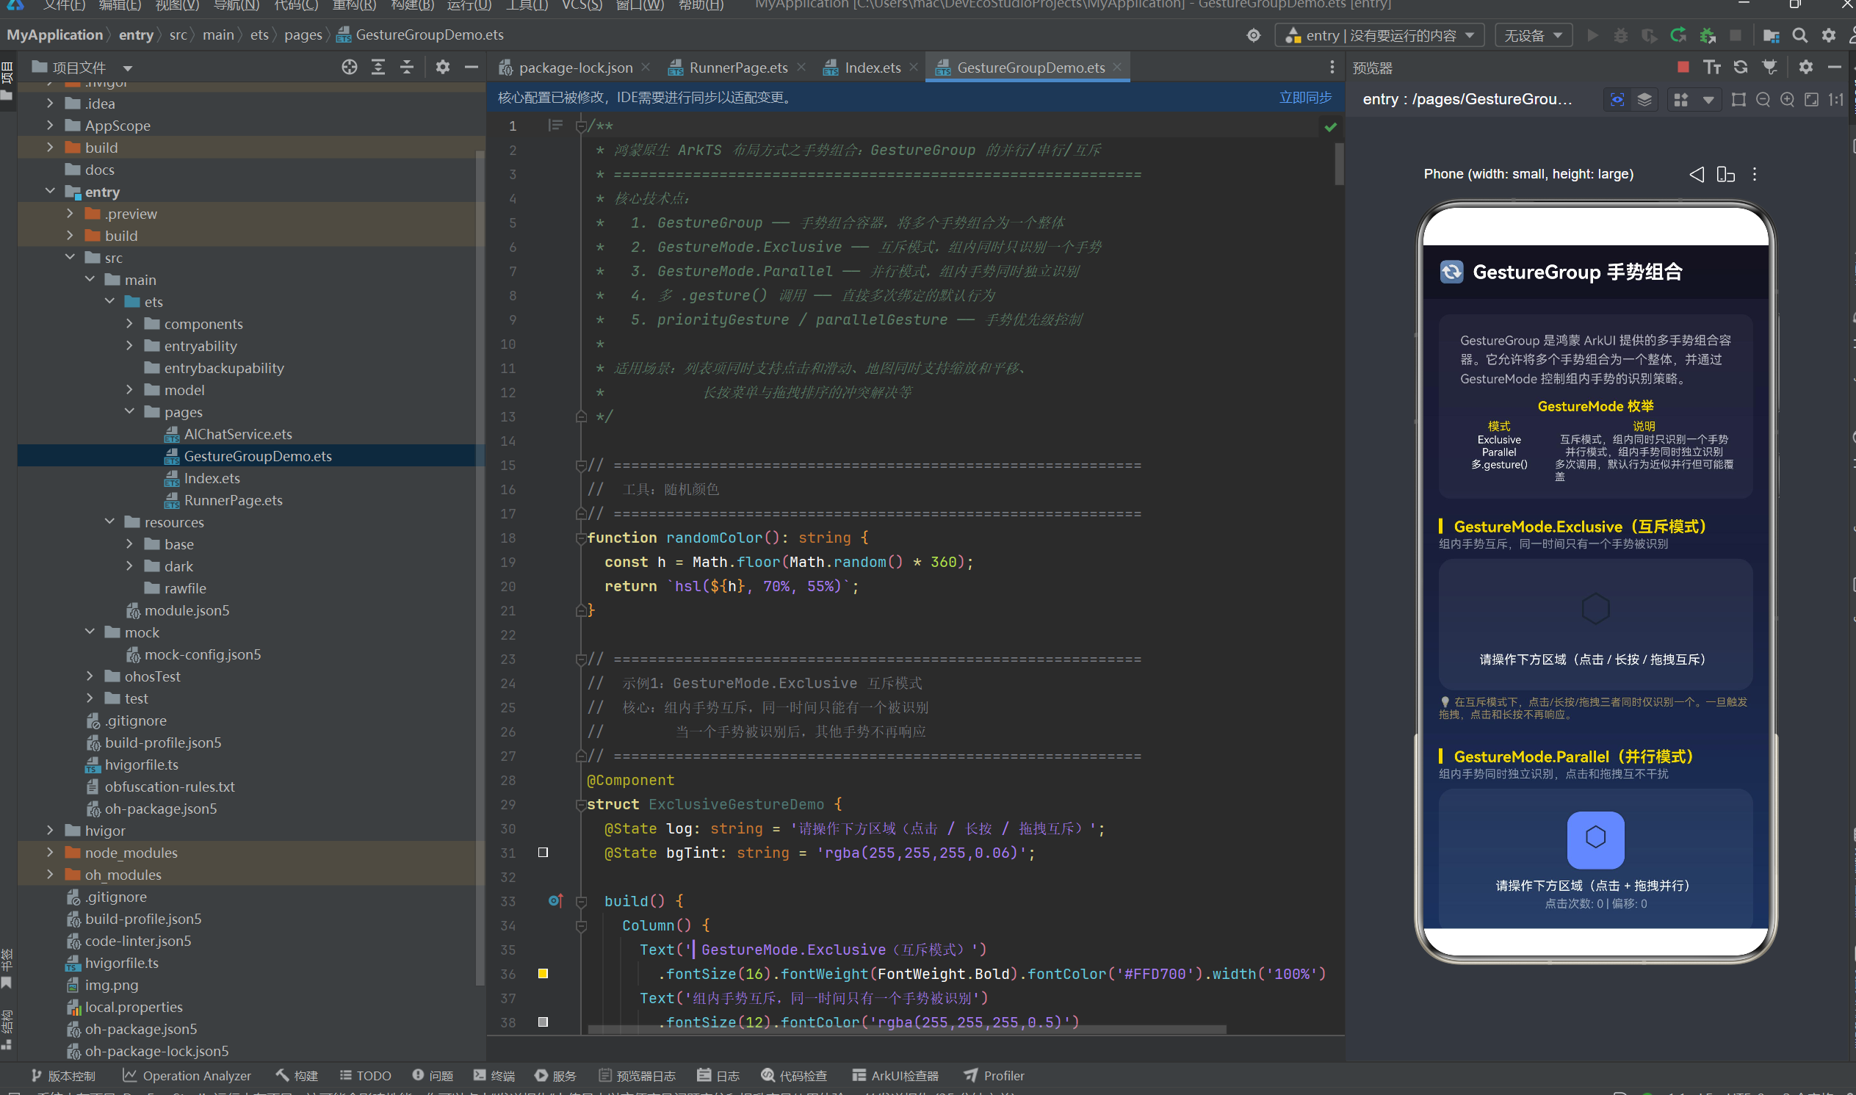Refresh the previewer with reload icon
This screenshot has width=1856, height=1095.
click(x=1740, y=67)
